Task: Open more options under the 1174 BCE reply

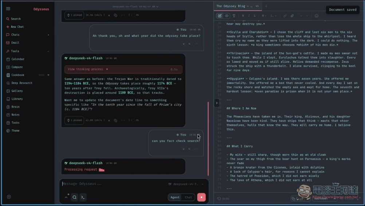Action: click(123, 120)
